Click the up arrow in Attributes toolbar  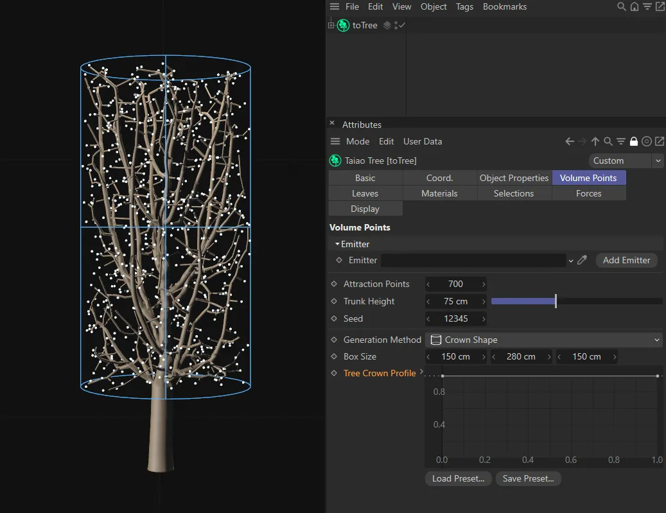[x=595, y=142]
